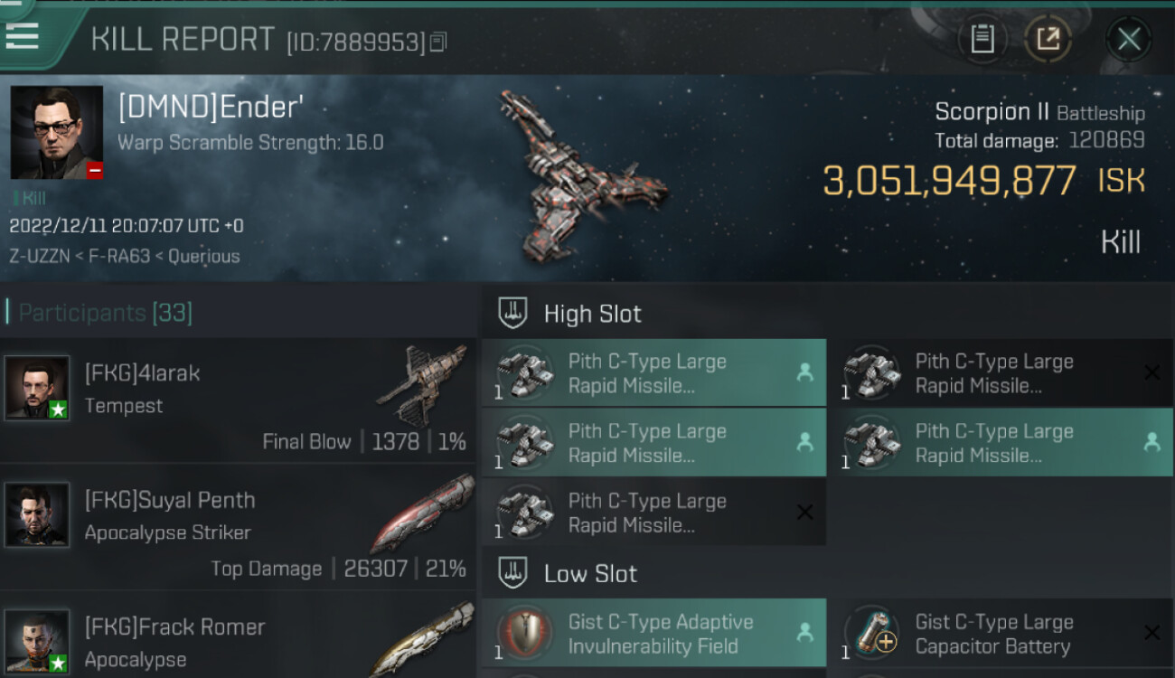
Task: Select the Low Slot shield icon
Action: (x=512, y=573)
